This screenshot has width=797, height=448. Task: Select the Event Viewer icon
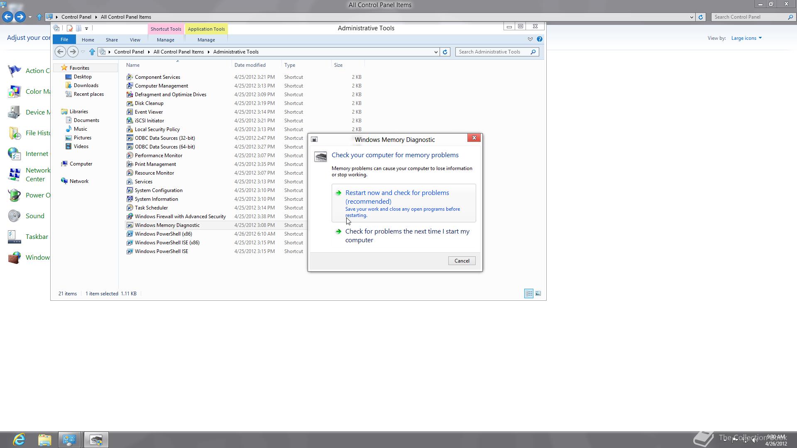(x=130, y=112)
